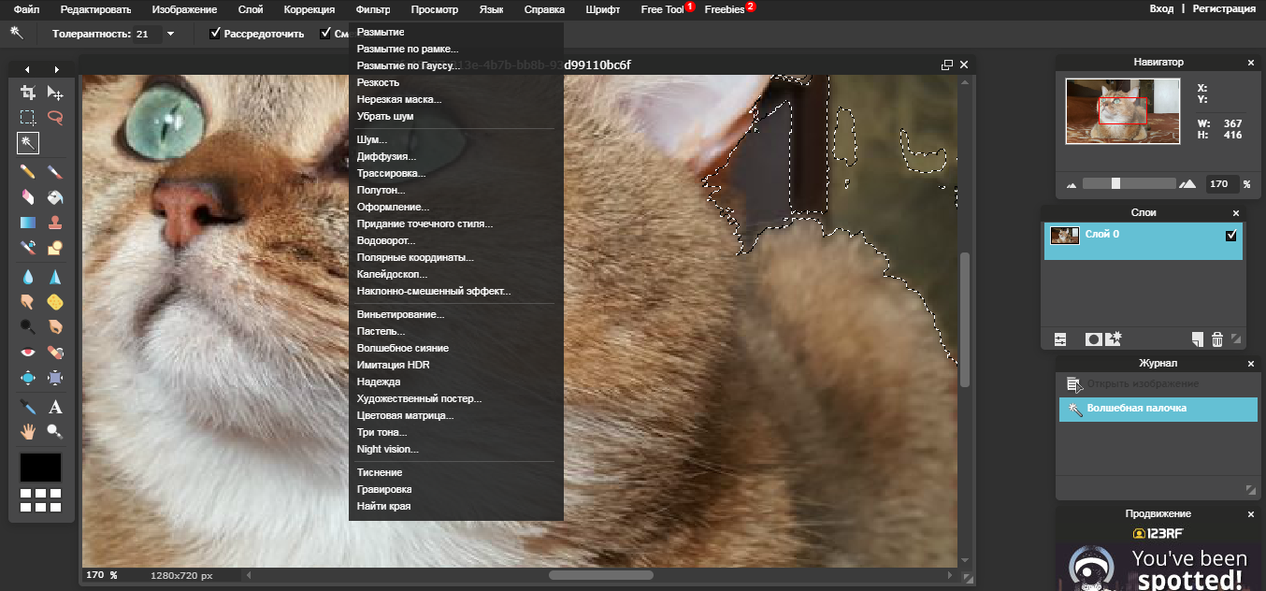Pick the Clone Stamp tool
This screenshot has height=591, width=1266.
coord(55,223)
